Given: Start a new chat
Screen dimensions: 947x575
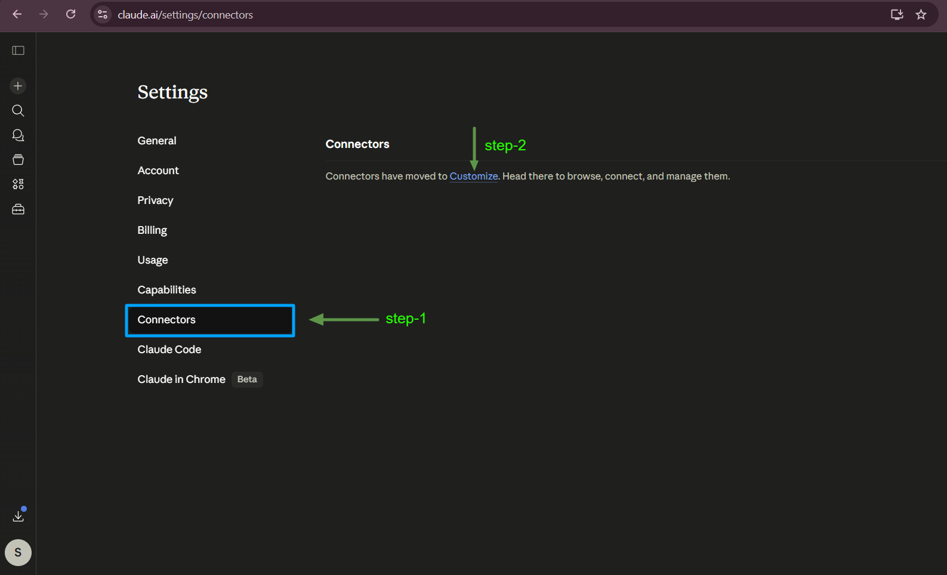Looking at the screenshot, I should [x=18, y=86].
